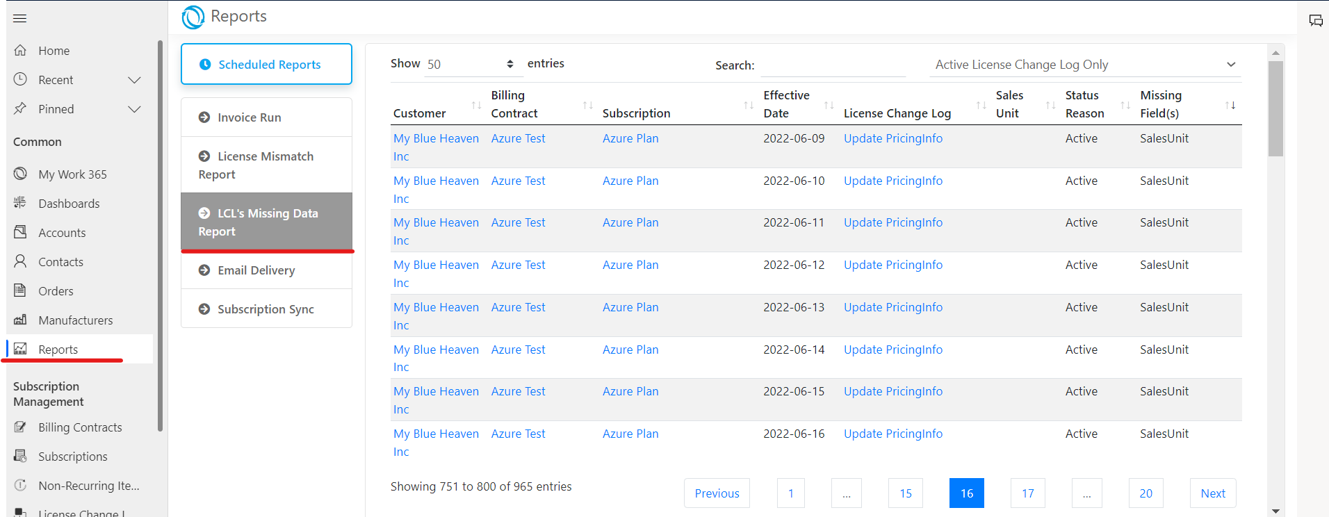Open the Show entries count dropdown
1329x517 pixels.
(x=471, y=64)
